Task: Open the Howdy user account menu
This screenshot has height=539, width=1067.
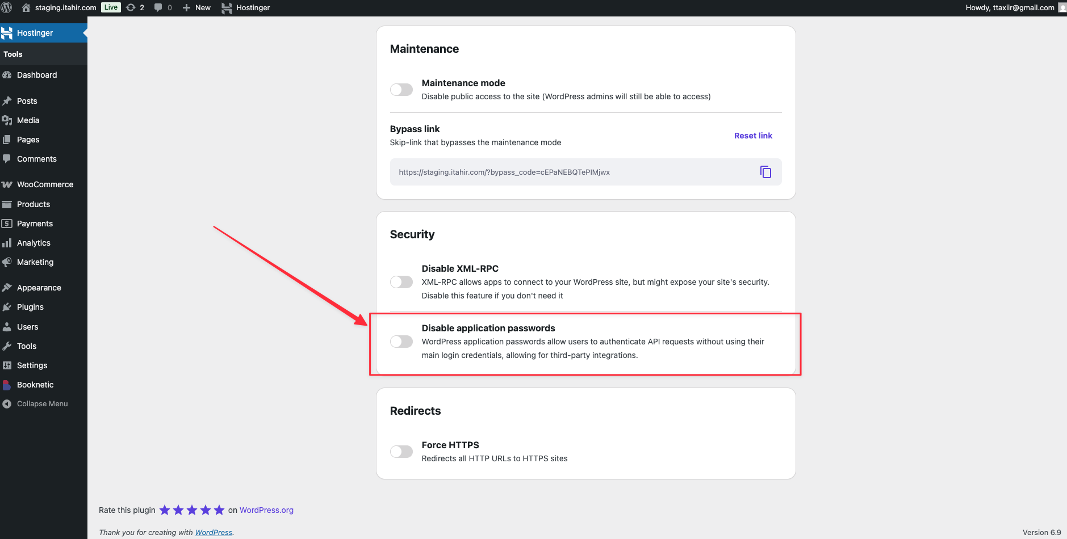Action: point(1010,7)
